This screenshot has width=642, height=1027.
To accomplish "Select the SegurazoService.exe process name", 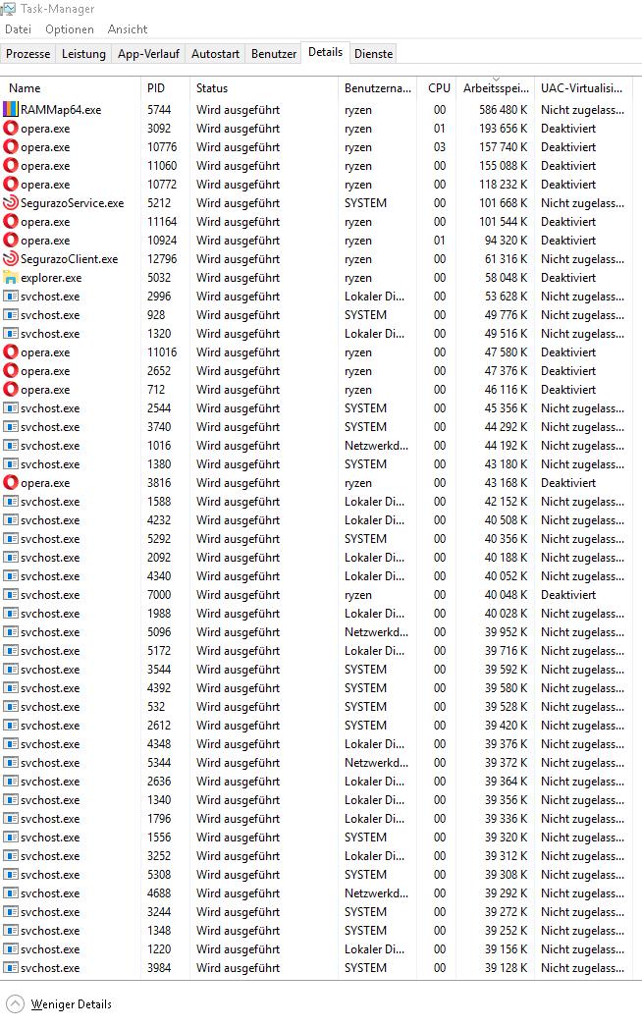I will 72,203.
